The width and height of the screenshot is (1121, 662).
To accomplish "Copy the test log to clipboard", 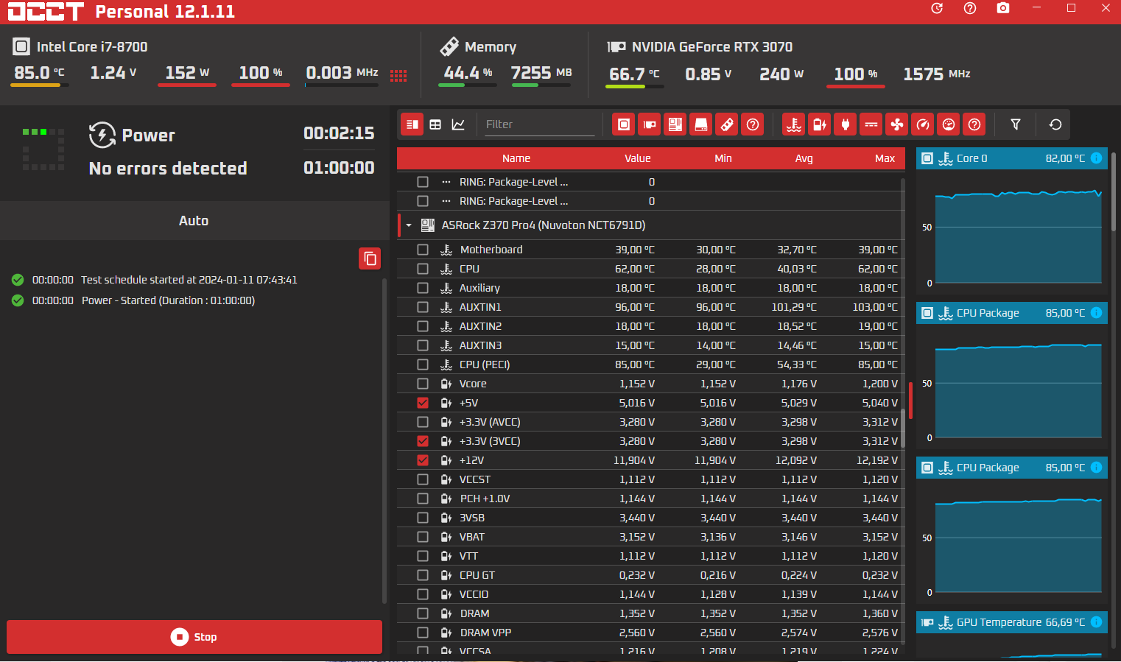I will coord(370,258).
